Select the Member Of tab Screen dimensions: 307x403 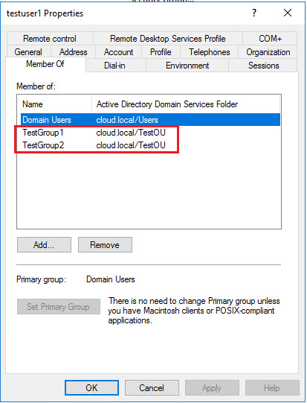pyautogui.click(x=45, y=64)
